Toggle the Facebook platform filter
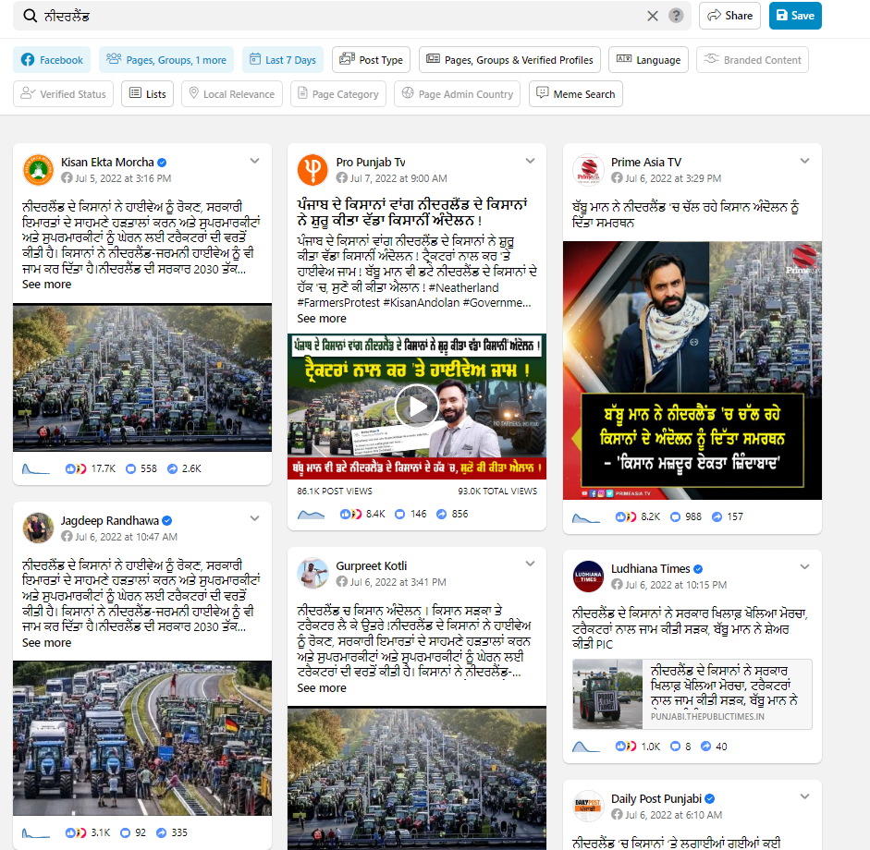 coord(52,60)
